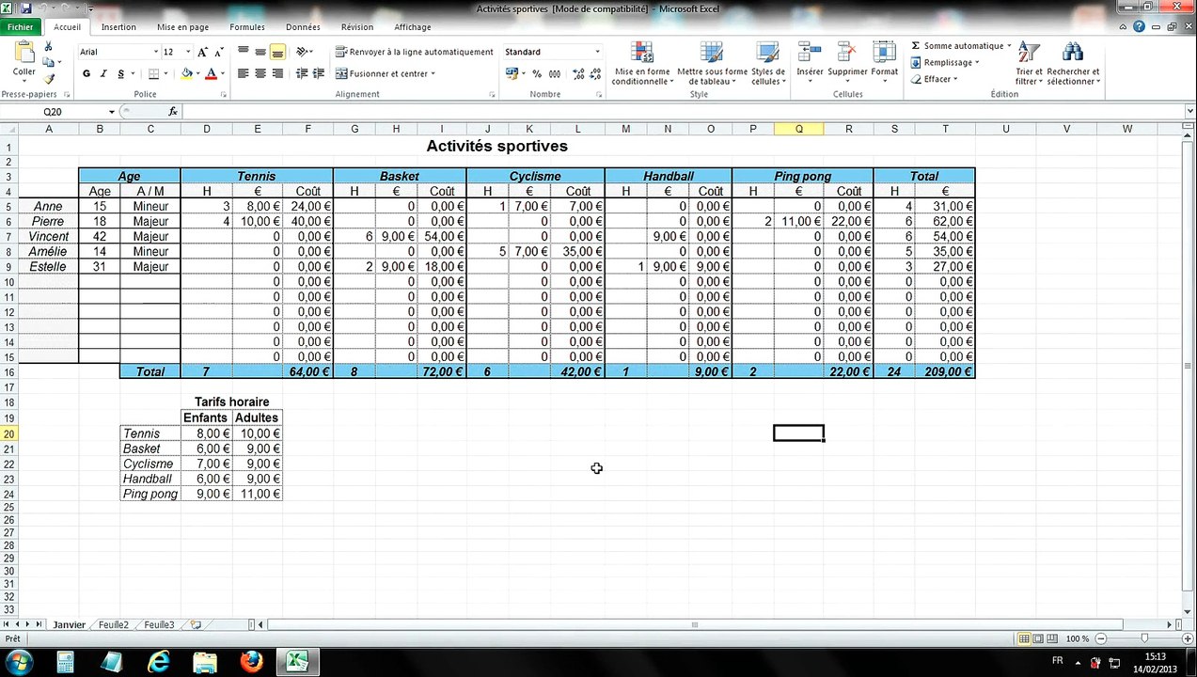Decrease font size with the small A icon
This screenshot has width=1197, height=677.
(217, 53)
